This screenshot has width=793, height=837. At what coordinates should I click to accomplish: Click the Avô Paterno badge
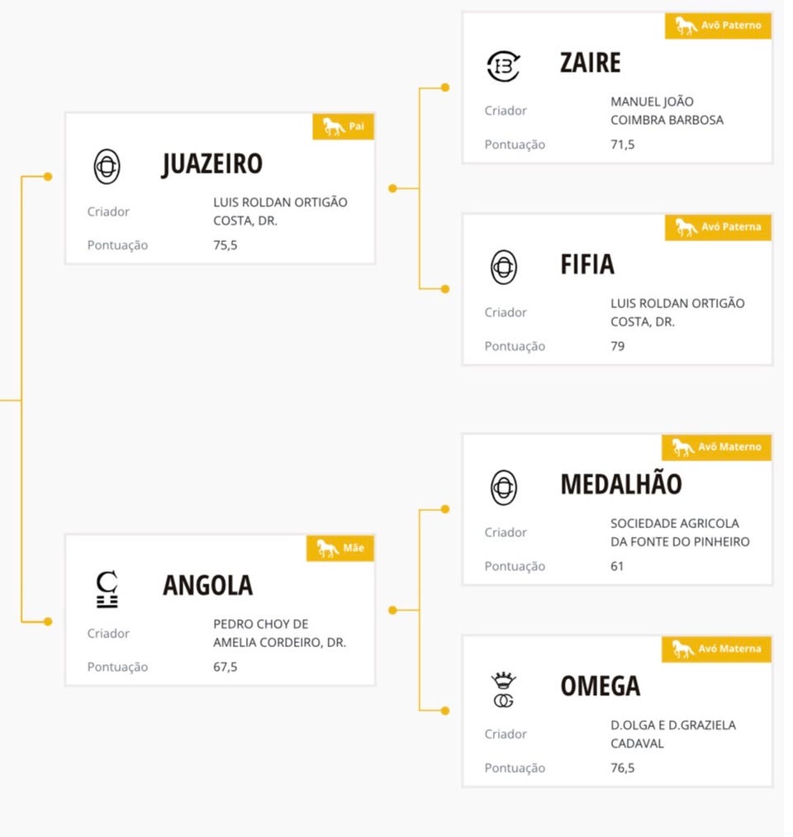718,26
